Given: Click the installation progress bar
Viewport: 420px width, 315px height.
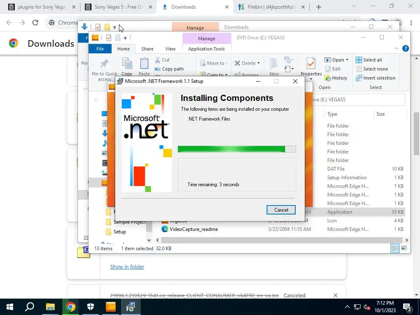Looking at the screenshot, I should click(237, 149).
